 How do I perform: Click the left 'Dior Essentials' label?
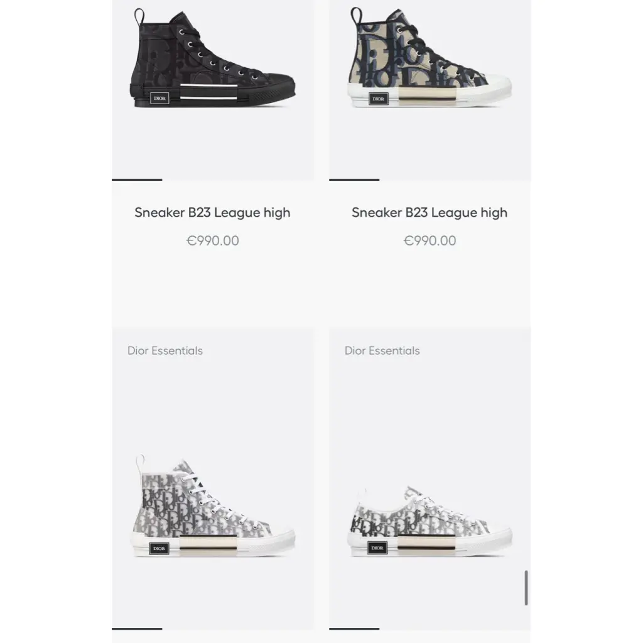[x=165, y=350]
